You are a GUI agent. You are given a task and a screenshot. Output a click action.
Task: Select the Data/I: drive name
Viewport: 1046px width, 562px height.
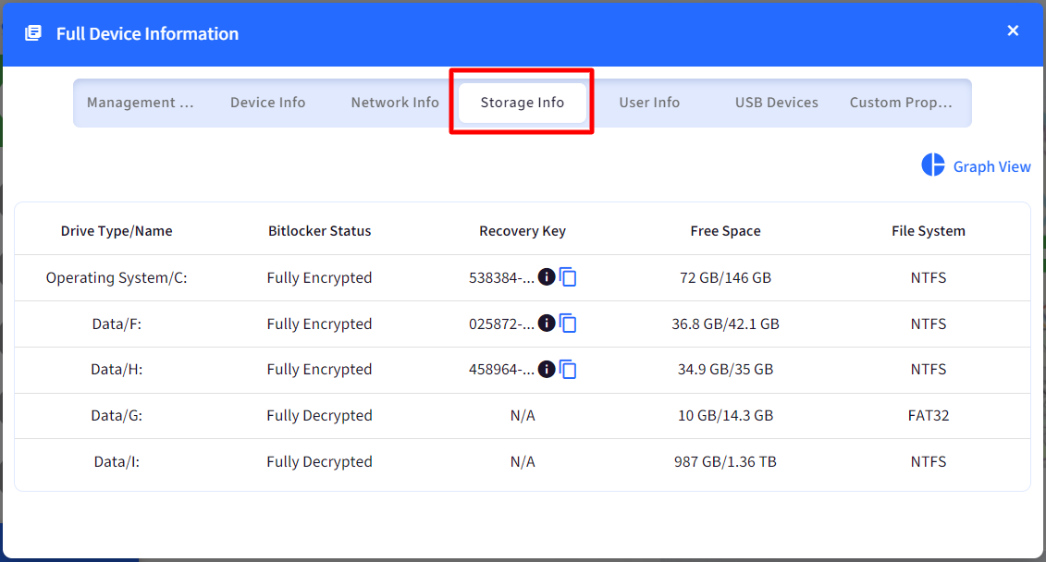(117, 461)
